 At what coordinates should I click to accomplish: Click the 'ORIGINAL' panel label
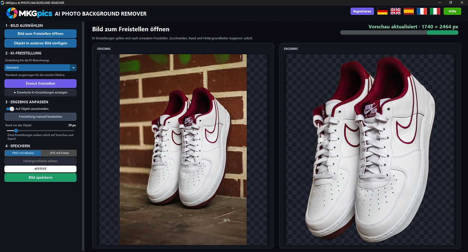(104, 49)
